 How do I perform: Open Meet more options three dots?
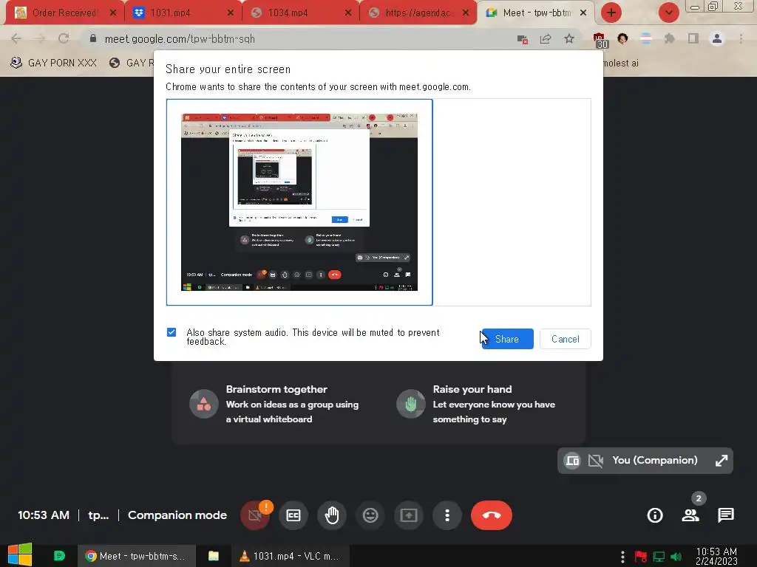point(447,515)
